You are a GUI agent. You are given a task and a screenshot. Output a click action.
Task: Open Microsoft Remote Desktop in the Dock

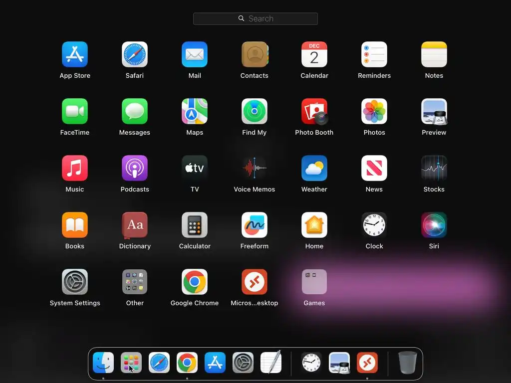click(367, 363)
